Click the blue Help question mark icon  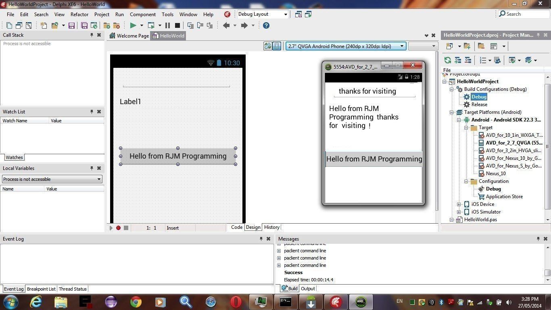pos(266,25)
